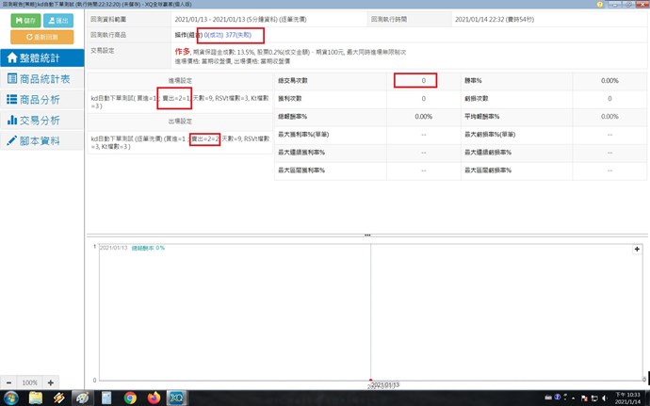The image size is (650, 406).
Task: Switch to the 商品統計表 tab
Action: 41,78
